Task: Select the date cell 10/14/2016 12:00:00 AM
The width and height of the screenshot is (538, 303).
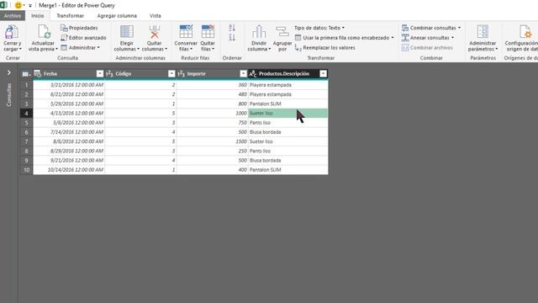Action: [x=69, y=170]
